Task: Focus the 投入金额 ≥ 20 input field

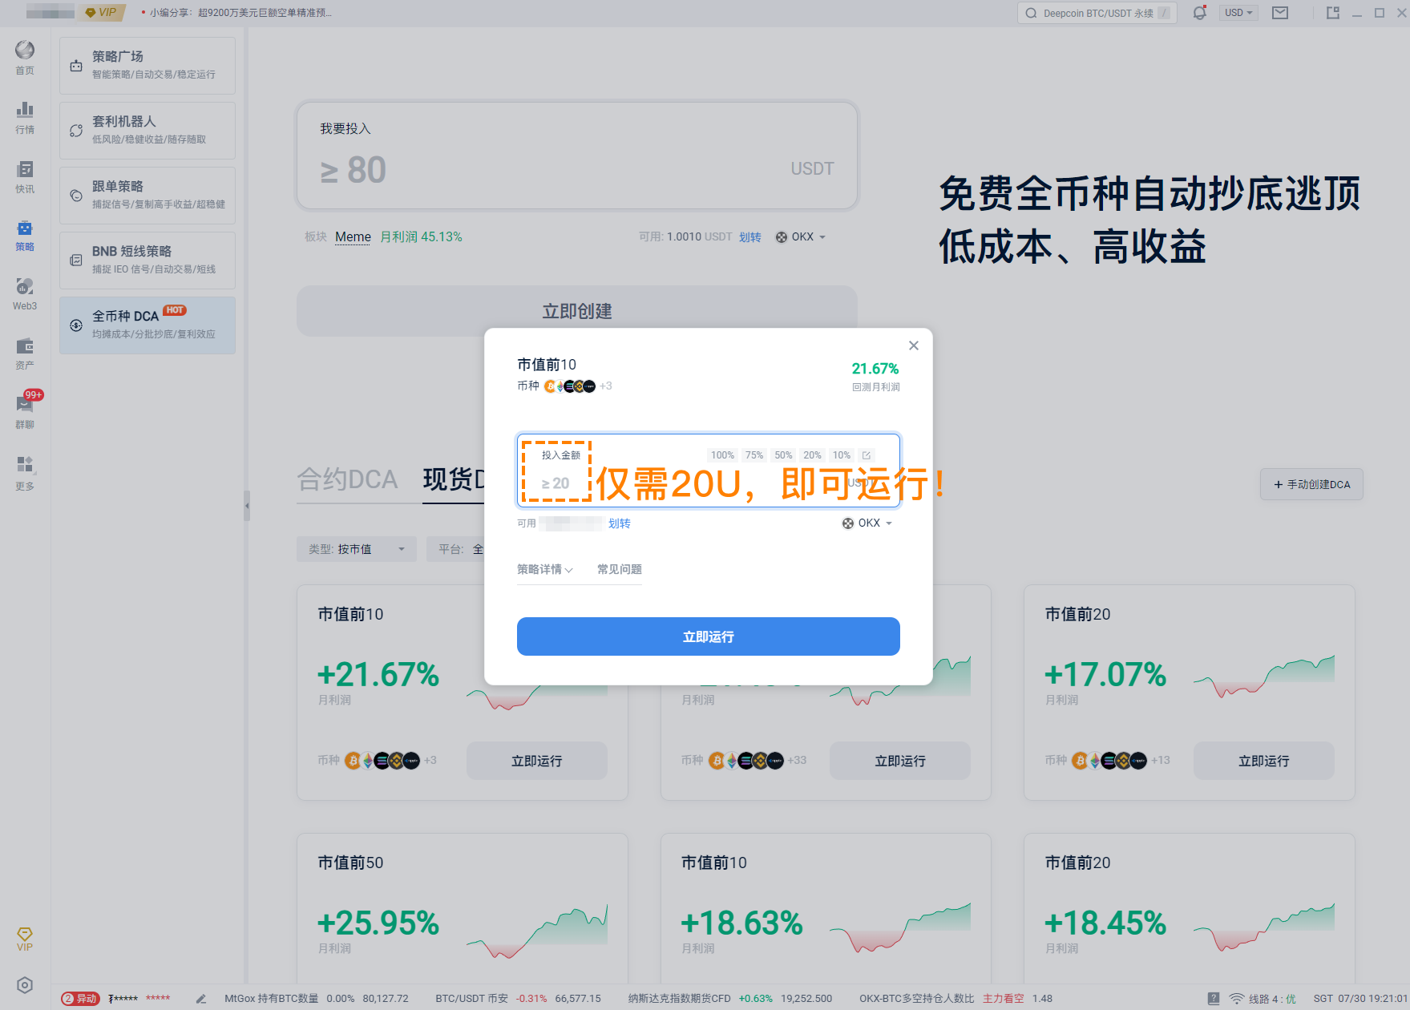Action: (708, 471)
